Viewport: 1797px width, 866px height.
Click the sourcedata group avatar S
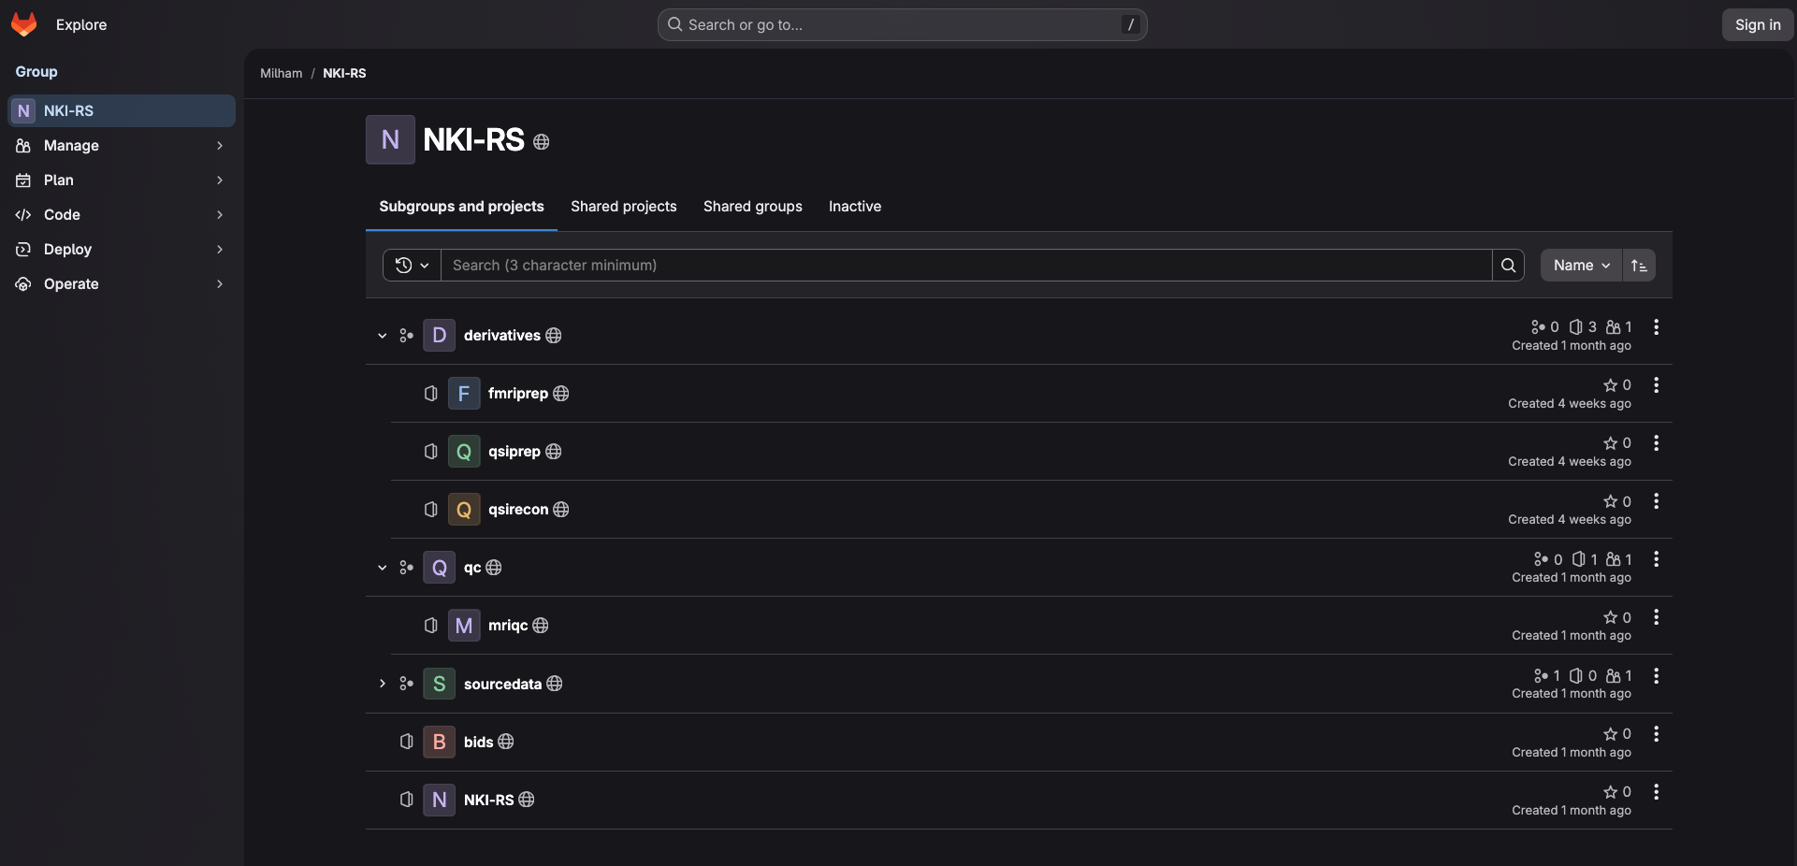[439, 684]
